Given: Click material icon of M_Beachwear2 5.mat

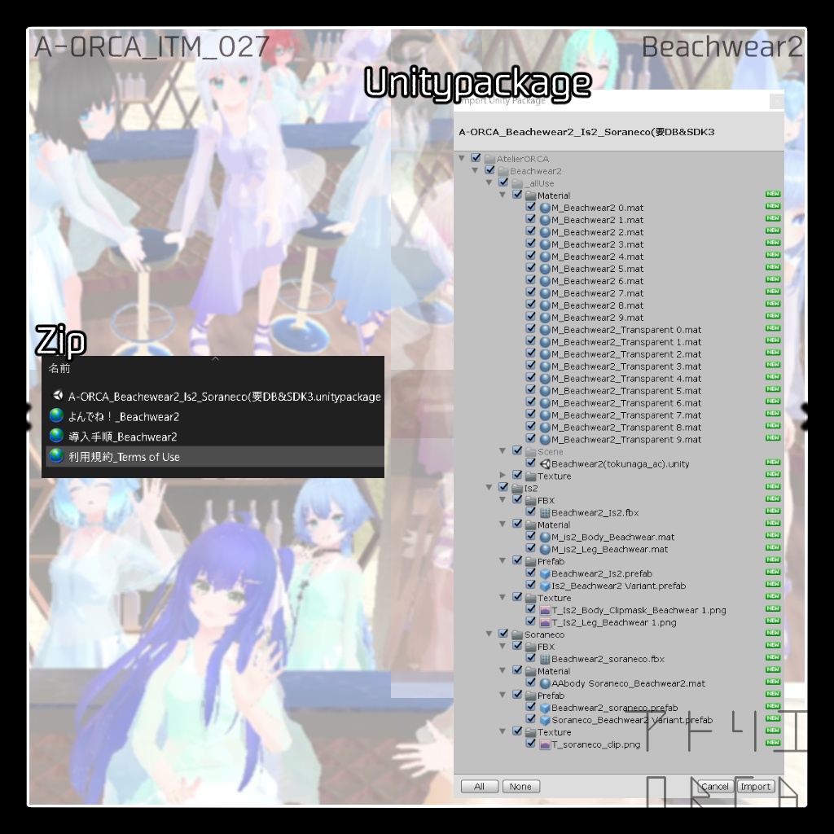Looking at the screenshot, I should click(x=545, y=269).
